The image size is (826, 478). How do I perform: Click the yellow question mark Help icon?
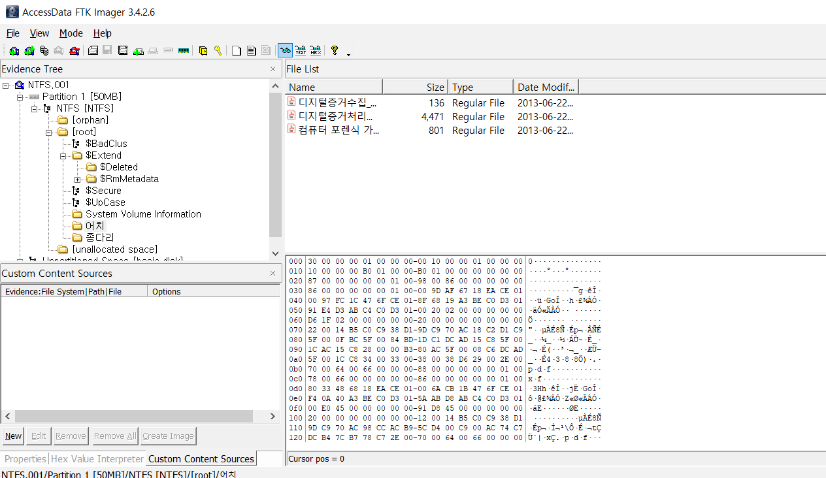click(x=335, y=50)
